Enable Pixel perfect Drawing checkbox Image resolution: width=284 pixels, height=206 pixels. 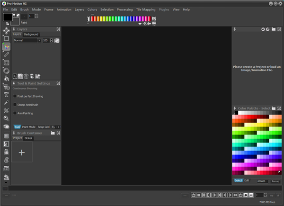(x=15, y=96)
